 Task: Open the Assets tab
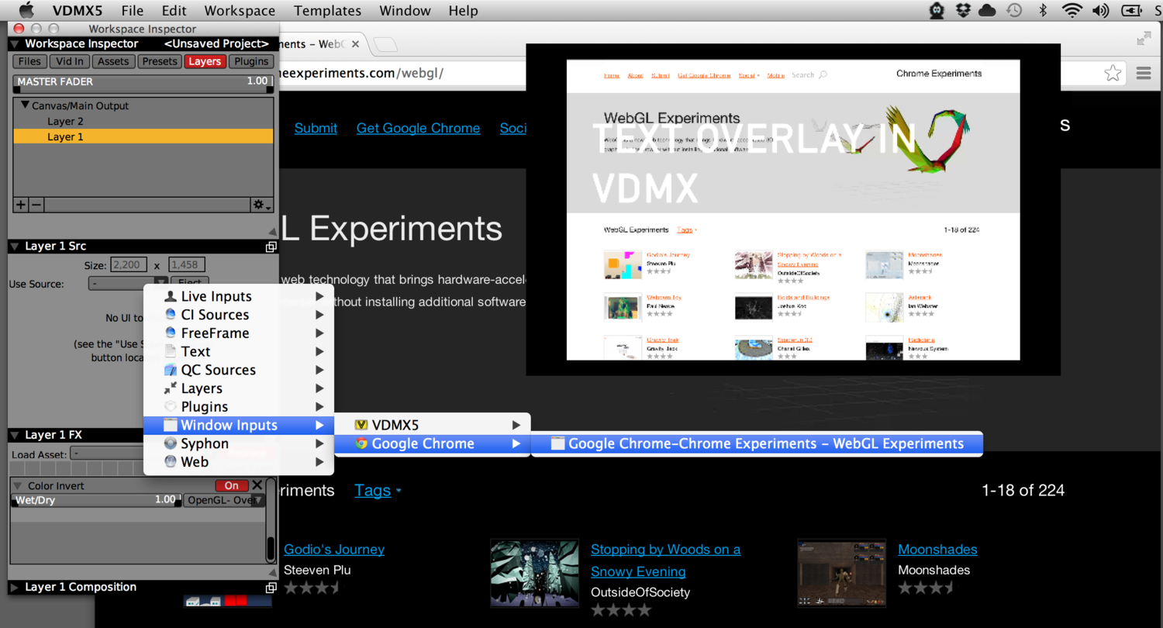coord(113,61)
